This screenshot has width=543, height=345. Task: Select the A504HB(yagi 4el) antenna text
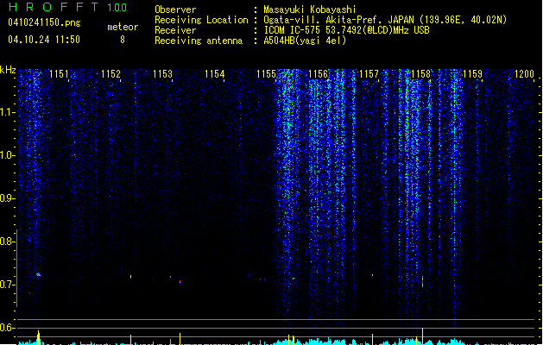[x=305, y=41]
